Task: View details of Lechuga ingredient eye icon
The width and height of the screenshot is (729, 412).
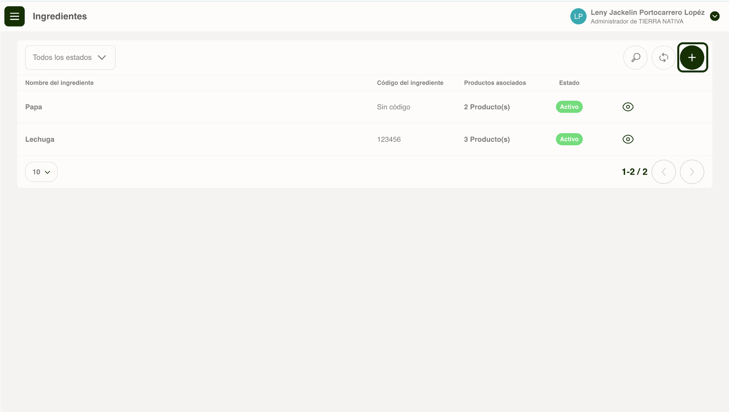Action: (x=628, y=139)
